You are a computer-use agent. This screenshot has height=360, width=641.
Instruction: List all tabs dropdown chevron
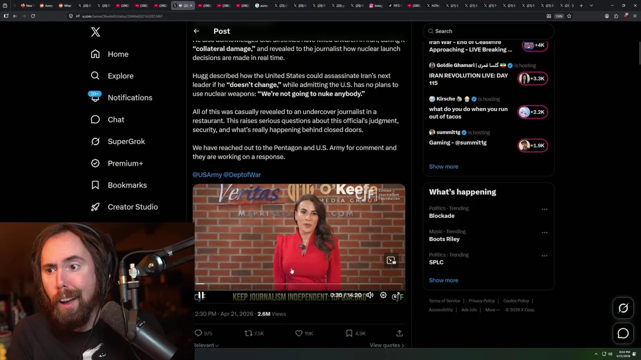[591, 5]
